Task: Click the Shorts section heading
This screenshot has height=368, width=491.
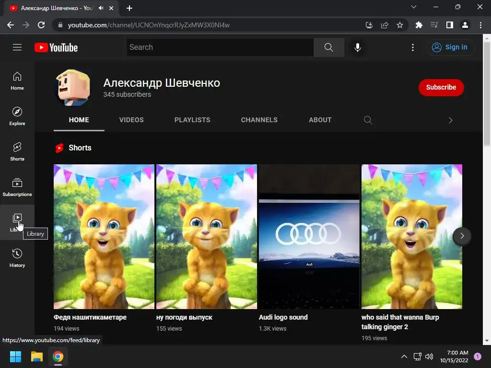Action: click(80, 148)
